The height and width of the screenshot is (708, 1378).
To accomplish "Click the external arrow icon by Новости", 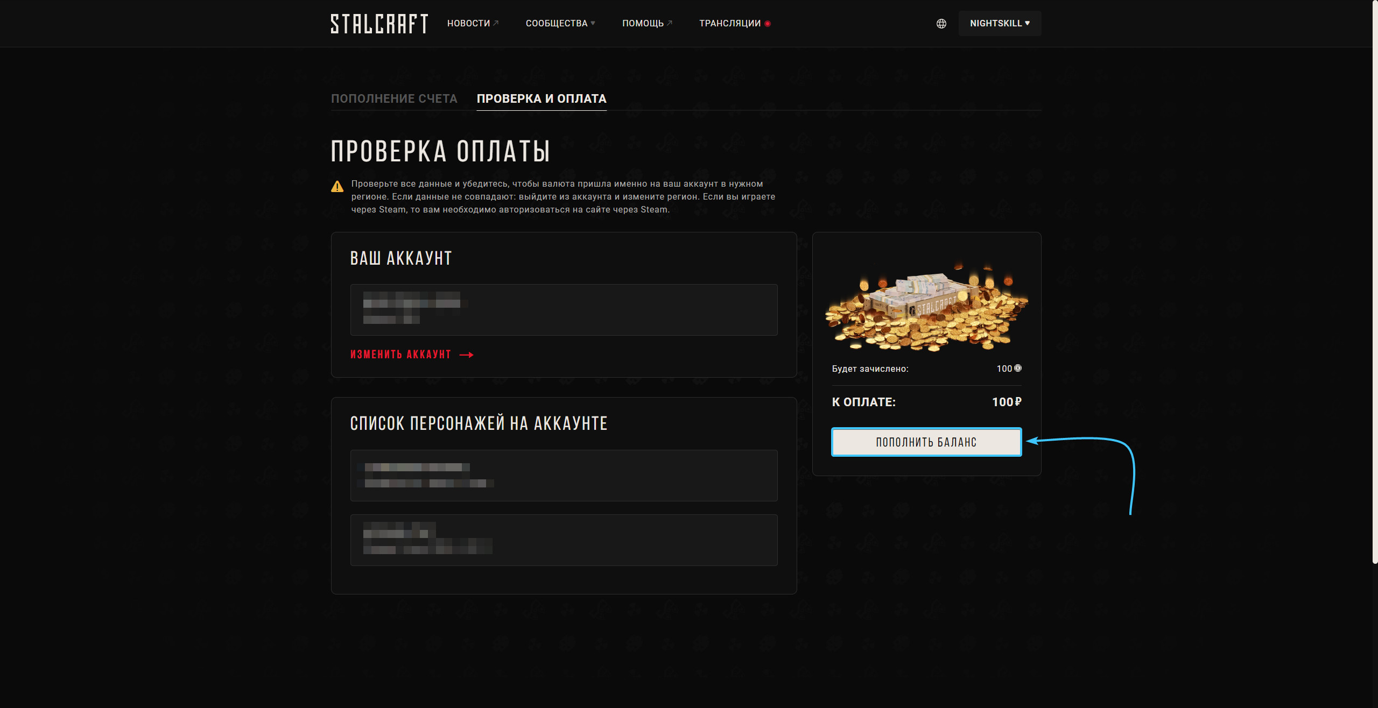I will (496, 23).
